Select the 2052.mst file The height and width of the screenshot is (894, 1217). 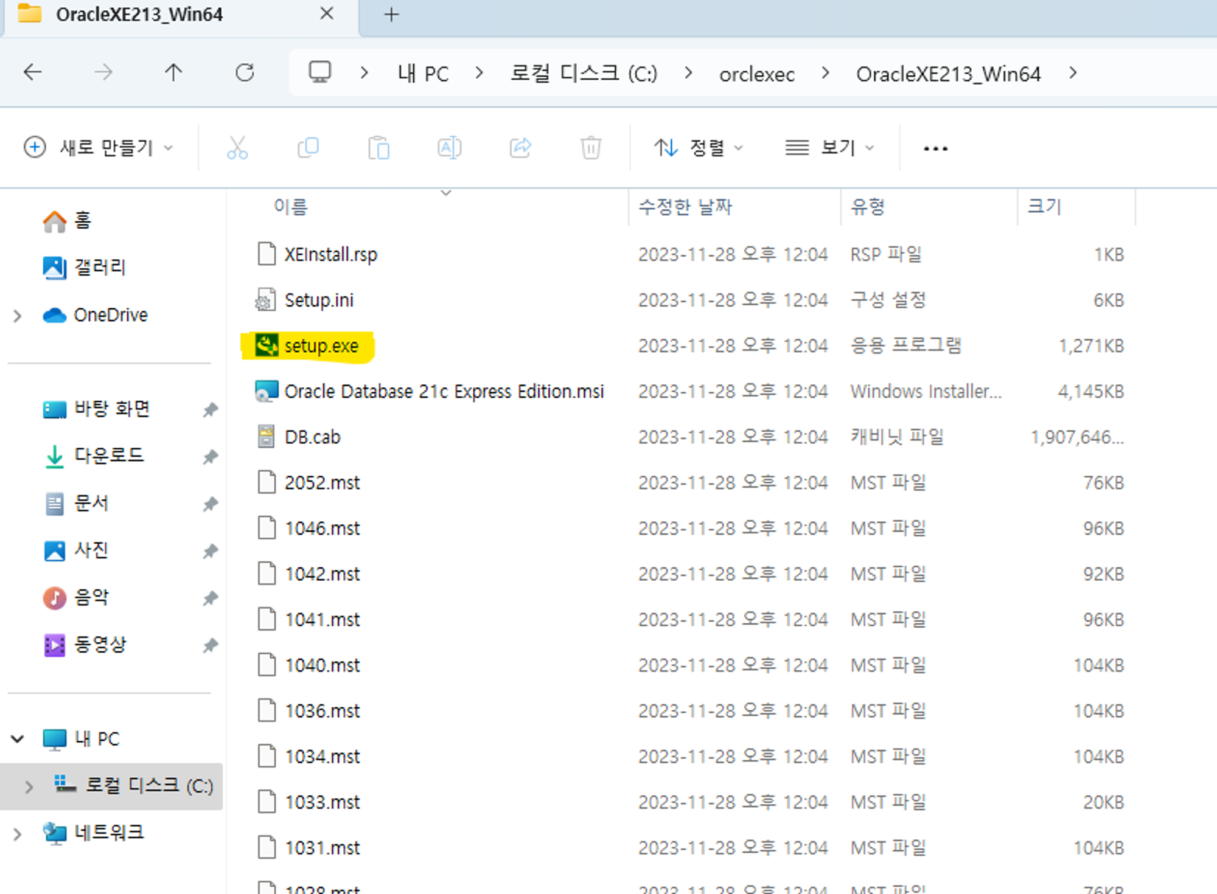point(322,483)
